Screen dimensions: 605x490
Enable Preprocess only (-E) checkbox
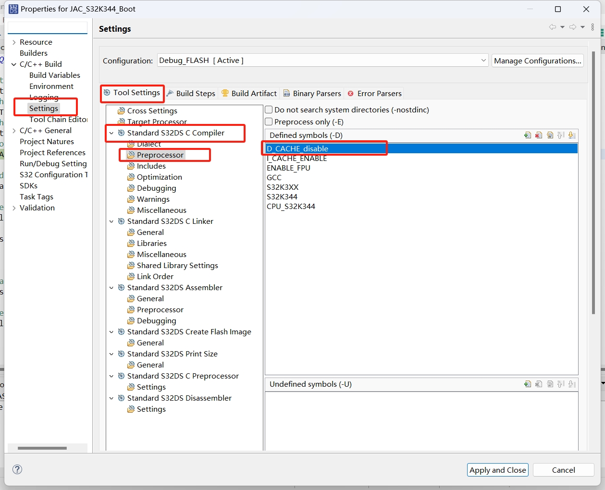coord(269,122)
